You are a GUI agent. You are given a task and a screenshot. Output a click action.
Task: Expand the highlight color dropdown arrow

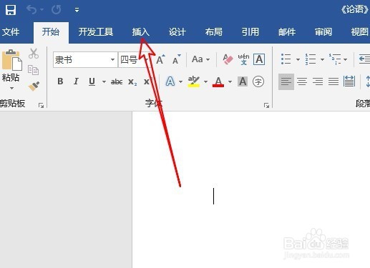coord(205,81)
